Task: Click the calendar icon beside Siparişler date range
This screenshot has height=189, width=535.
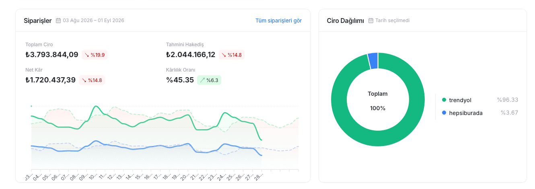Action: point(58,21)
